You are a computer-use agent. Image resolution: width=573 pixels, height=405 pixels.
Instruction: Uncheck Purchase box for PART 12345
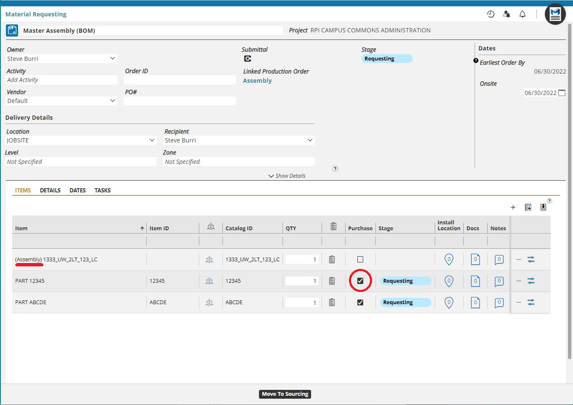pyautogui.click(x=360, y=281)
